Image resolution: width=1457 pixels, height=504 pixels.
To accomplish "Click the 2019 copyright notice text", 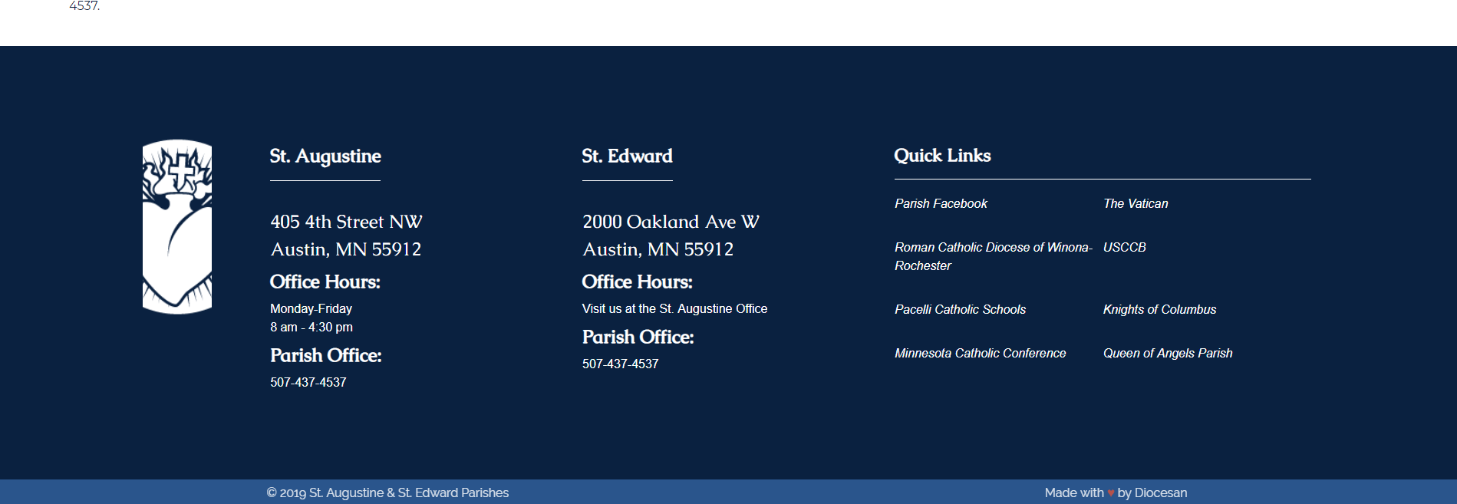I will coord(387,492).
